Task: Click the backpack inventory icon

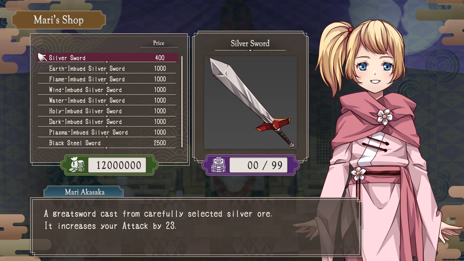Action: (218, 165)
